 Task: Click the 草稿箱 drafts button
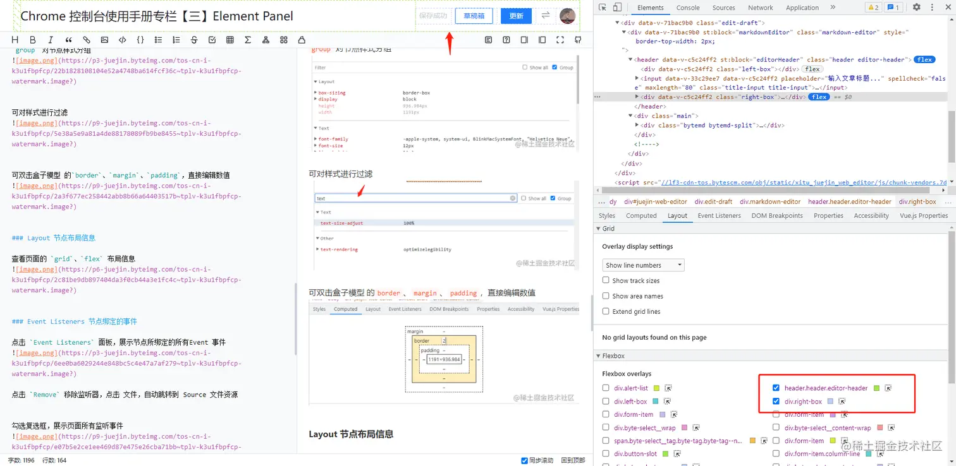(x=474, y=16)
